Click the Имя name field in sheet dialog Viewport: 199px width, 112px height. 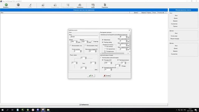(x=84, y=37)
